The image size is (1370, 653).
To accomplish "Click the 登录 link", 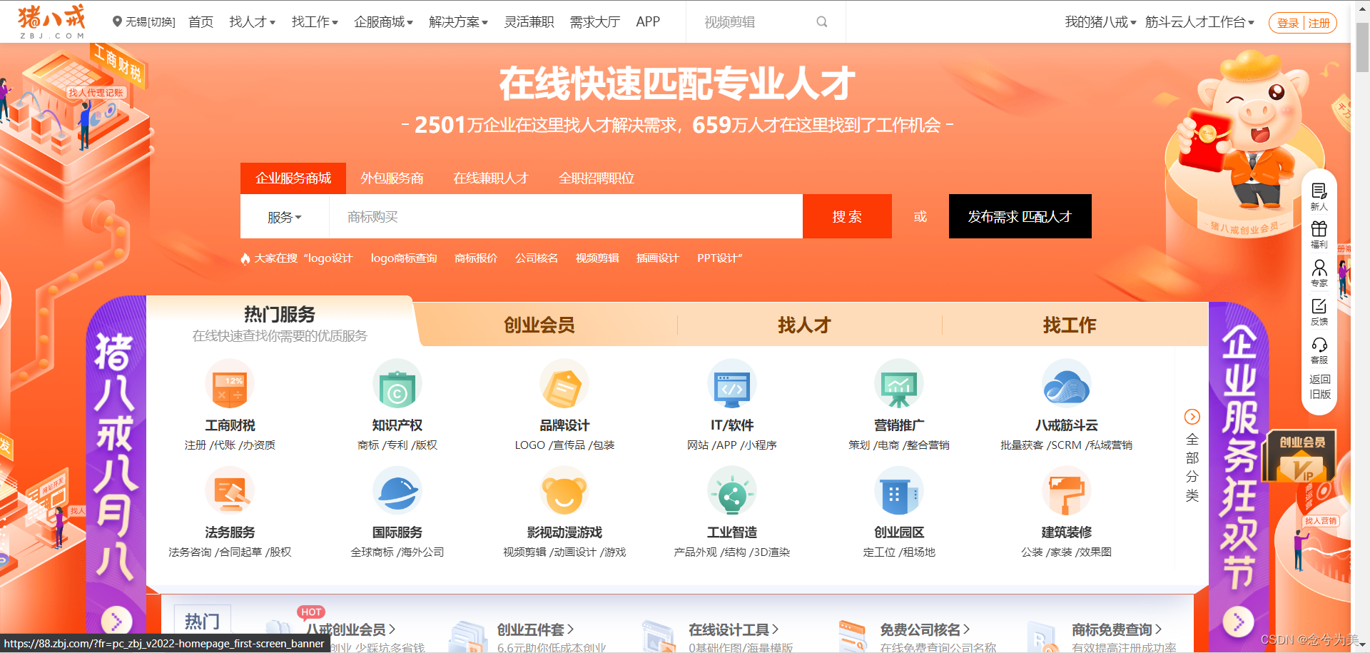I will pos(1288,23).
